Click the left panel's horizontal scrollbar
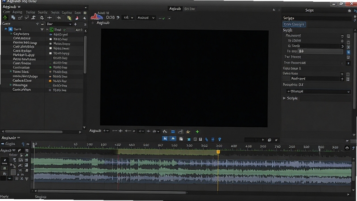The image size is (357, 201). [x=34, y=132]
